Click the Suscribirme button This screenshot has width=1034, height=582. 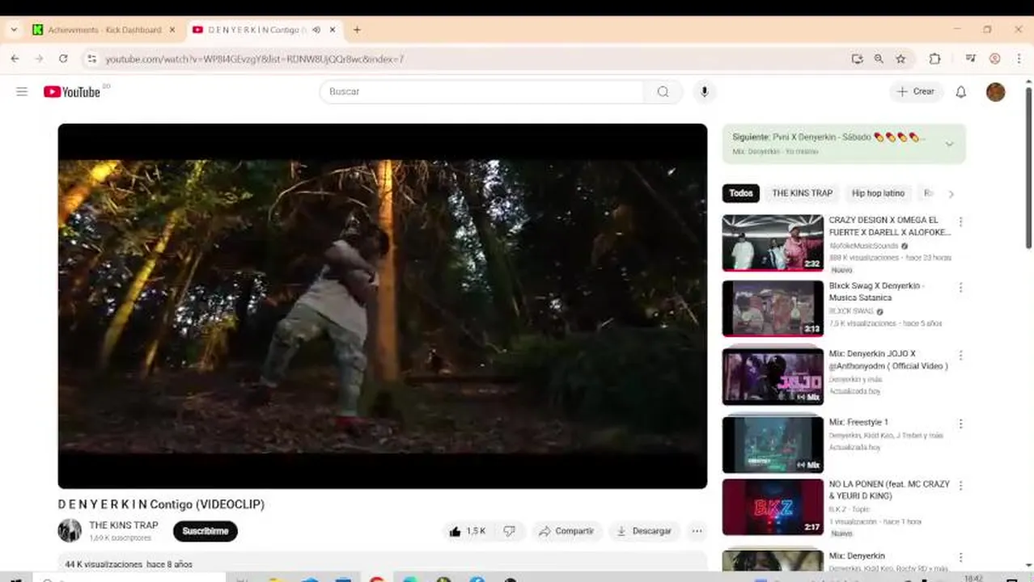tap(206, 531)
